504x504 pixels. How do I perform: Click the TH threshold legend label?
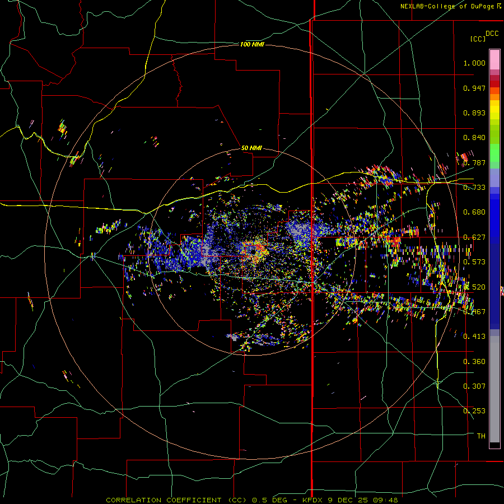[x=481, y=436]
